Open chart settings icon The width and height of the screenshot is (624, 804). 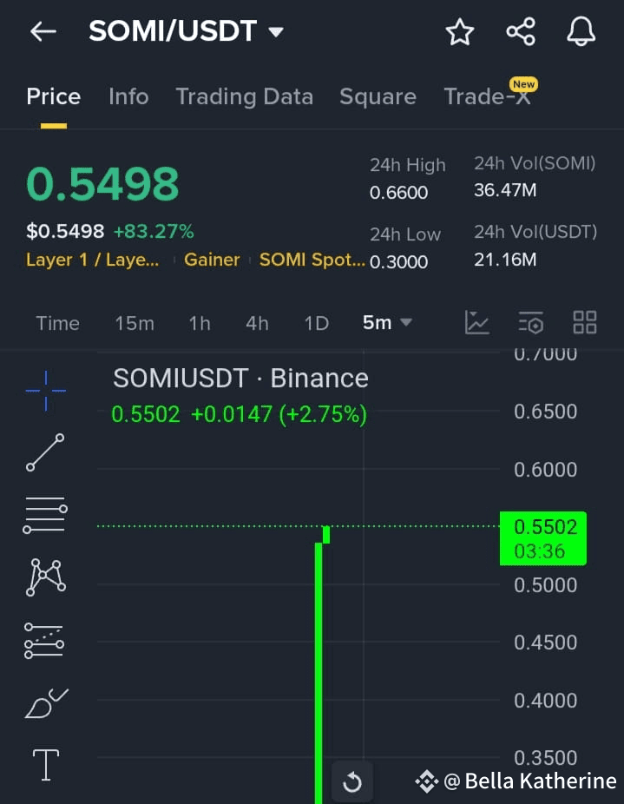pos(530,322)
